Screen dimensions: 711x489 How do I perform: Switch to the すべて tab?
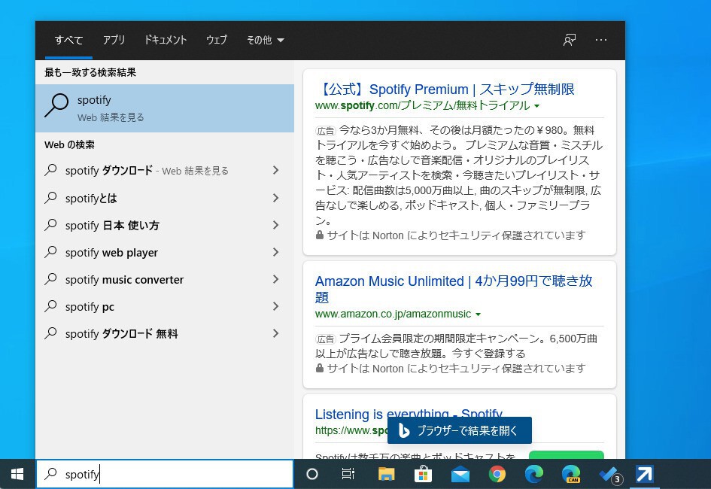coord(69,40)
